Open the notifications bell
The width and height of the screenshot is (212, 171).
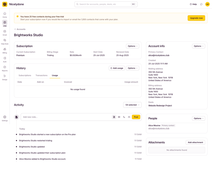(x=201, y=4)
